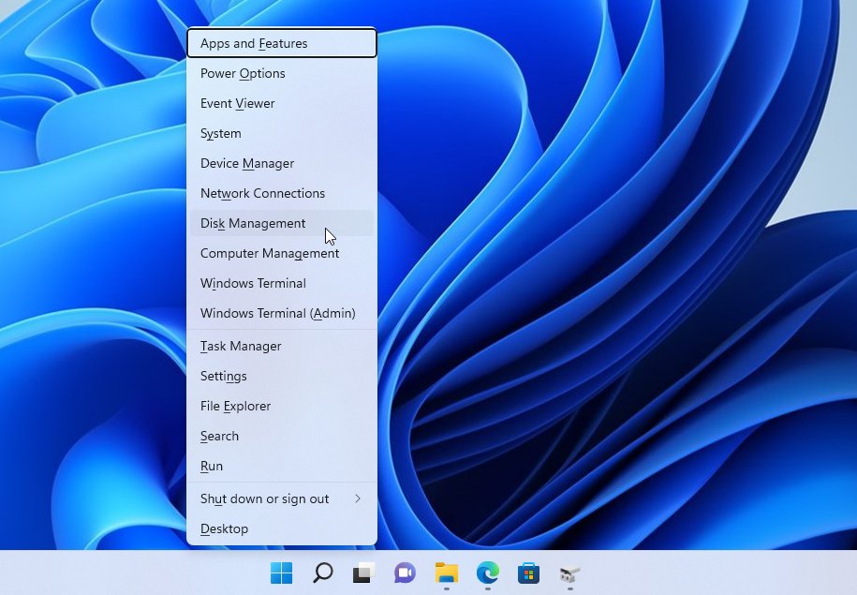Open Settings from the menu
Screen dimensions: 857x595
pyautogui.click(x=282, y=377)
